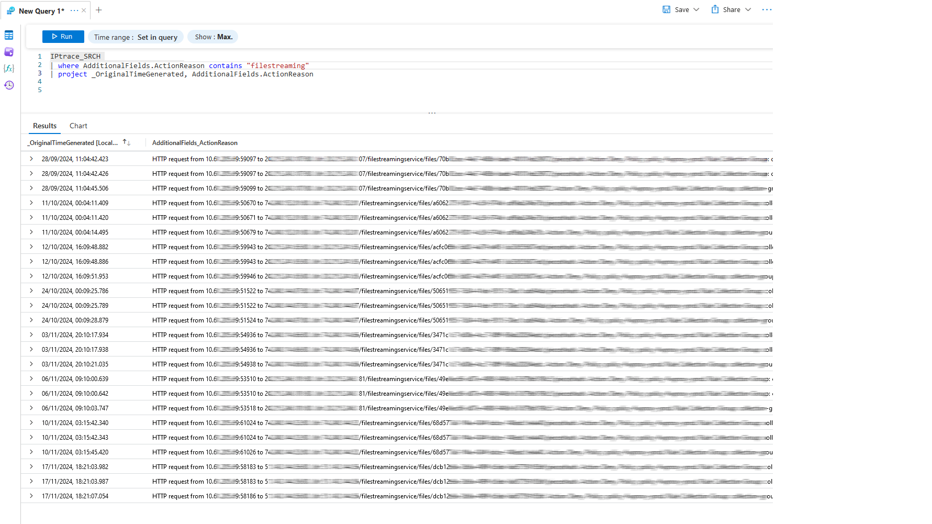Screen dimensions: 932x524
Task: Switch to the Chart tab
Action: 78,126
